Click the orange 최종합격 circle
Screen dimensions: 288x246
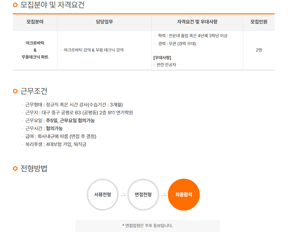(184, 194)
